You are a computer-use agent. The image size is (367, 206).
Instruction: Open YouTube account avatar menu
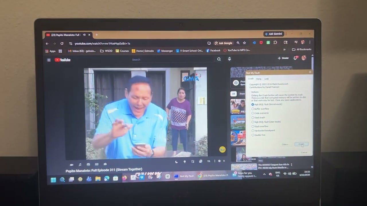coord(304,58)
